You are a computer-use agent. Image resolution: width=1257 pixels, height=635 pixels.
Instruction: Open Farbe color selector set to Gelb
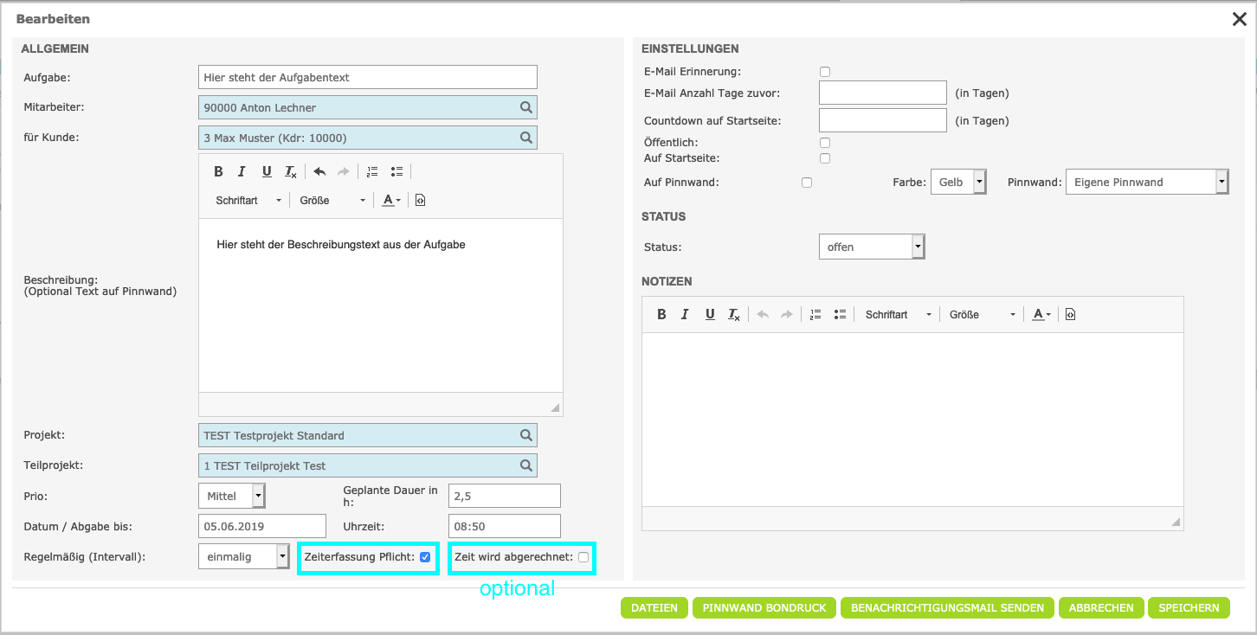click(958, 182)
